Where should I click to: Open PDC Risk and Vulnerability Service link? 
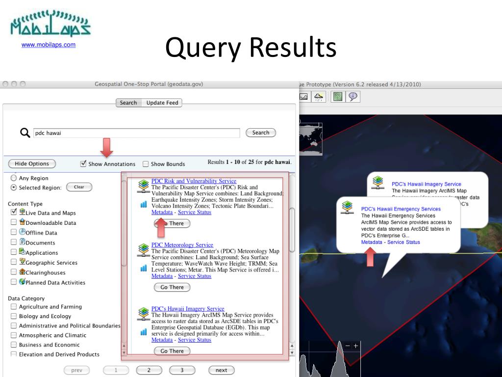tap(194, 181)
